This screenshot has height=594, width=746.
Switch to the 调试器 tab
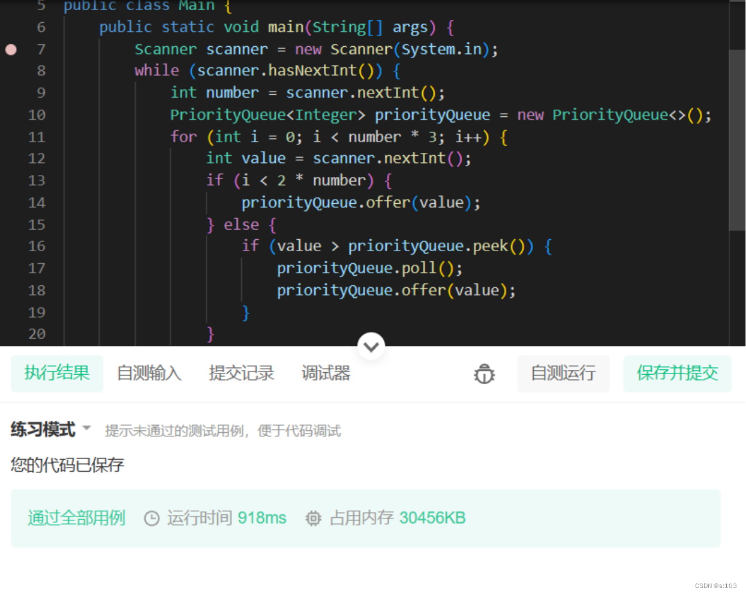(326, 373)
